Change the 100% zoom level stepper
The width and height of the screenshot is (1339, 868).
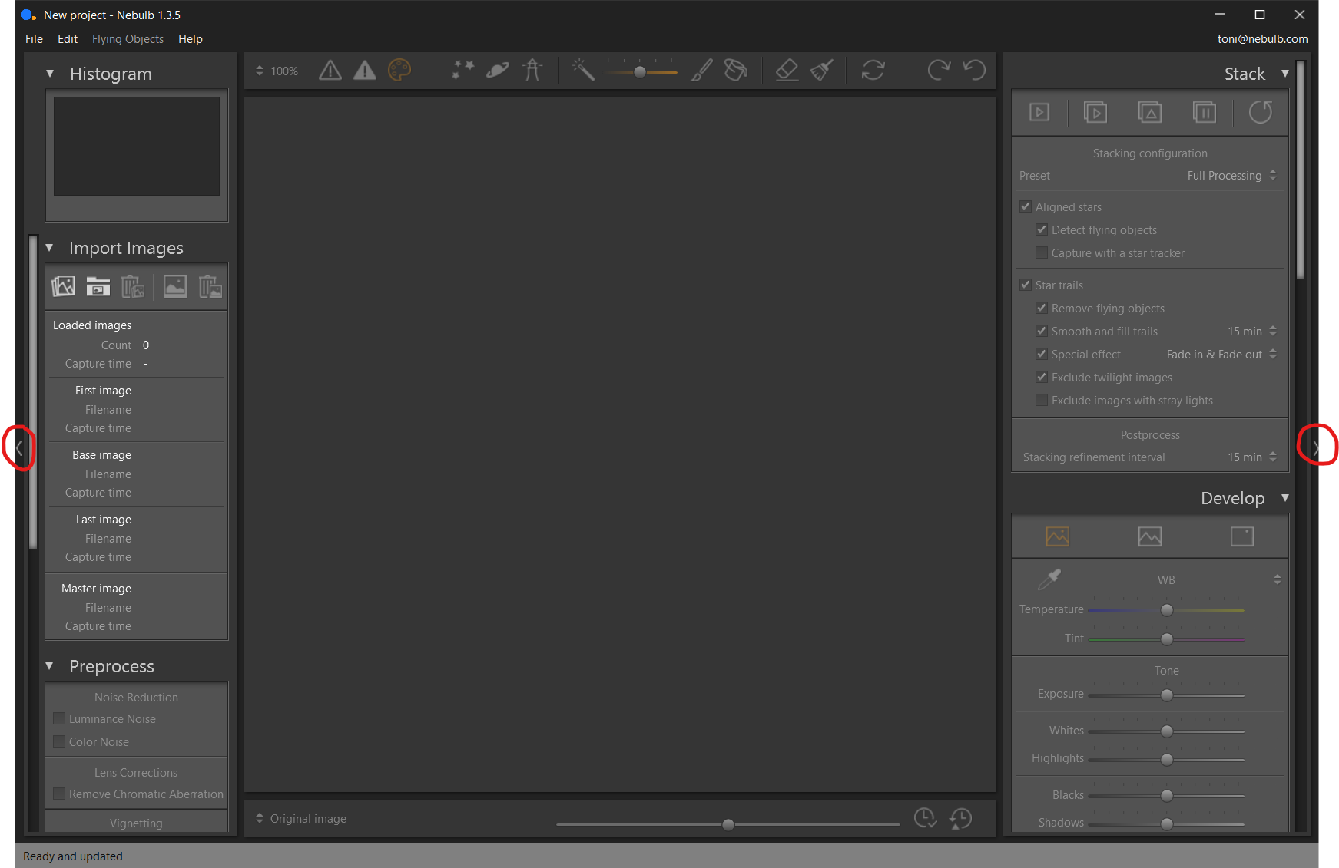point(260,71)
